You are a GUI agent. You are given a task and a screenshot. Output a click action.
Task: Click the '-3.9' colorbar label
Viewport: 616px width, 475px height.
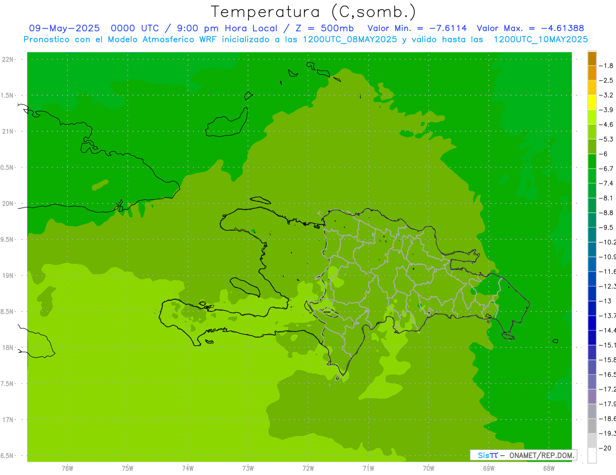[606, 110]
